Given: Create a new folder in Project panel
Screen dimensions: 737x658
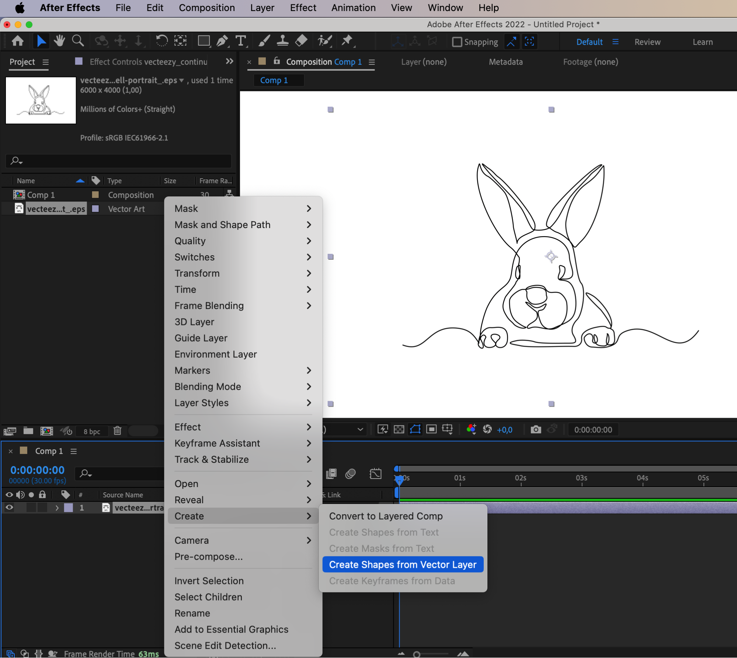Looking at the screenshot, I should click(28, 431).
